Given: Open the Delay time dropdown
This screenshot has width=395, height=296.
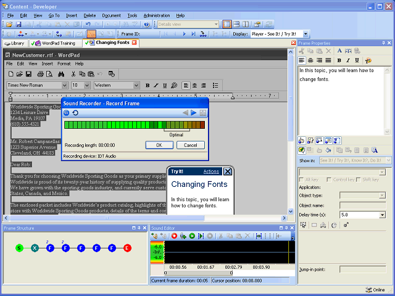Looking at the screenshot, I should point(383,215).
